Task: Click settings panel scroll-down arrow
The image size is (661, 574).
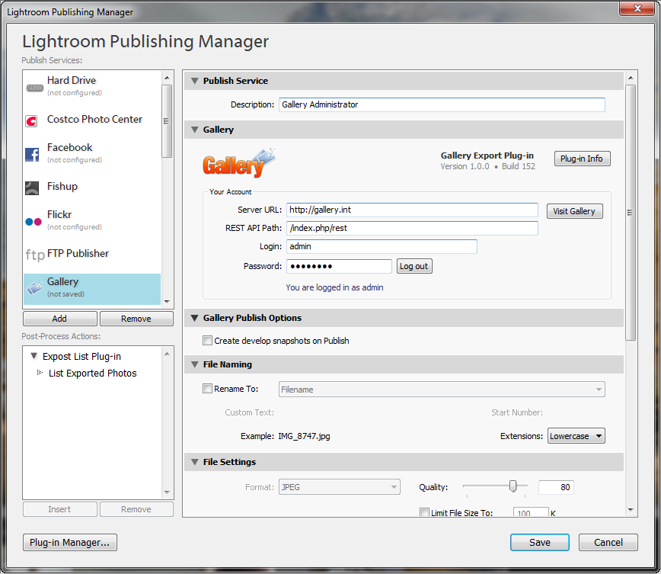Action: pos(631,510)
